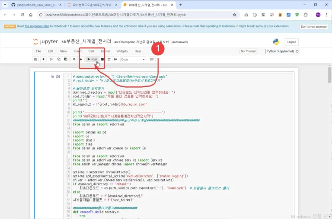
Task: Bookmark this page with the star icon
Action: coord(234,15)
